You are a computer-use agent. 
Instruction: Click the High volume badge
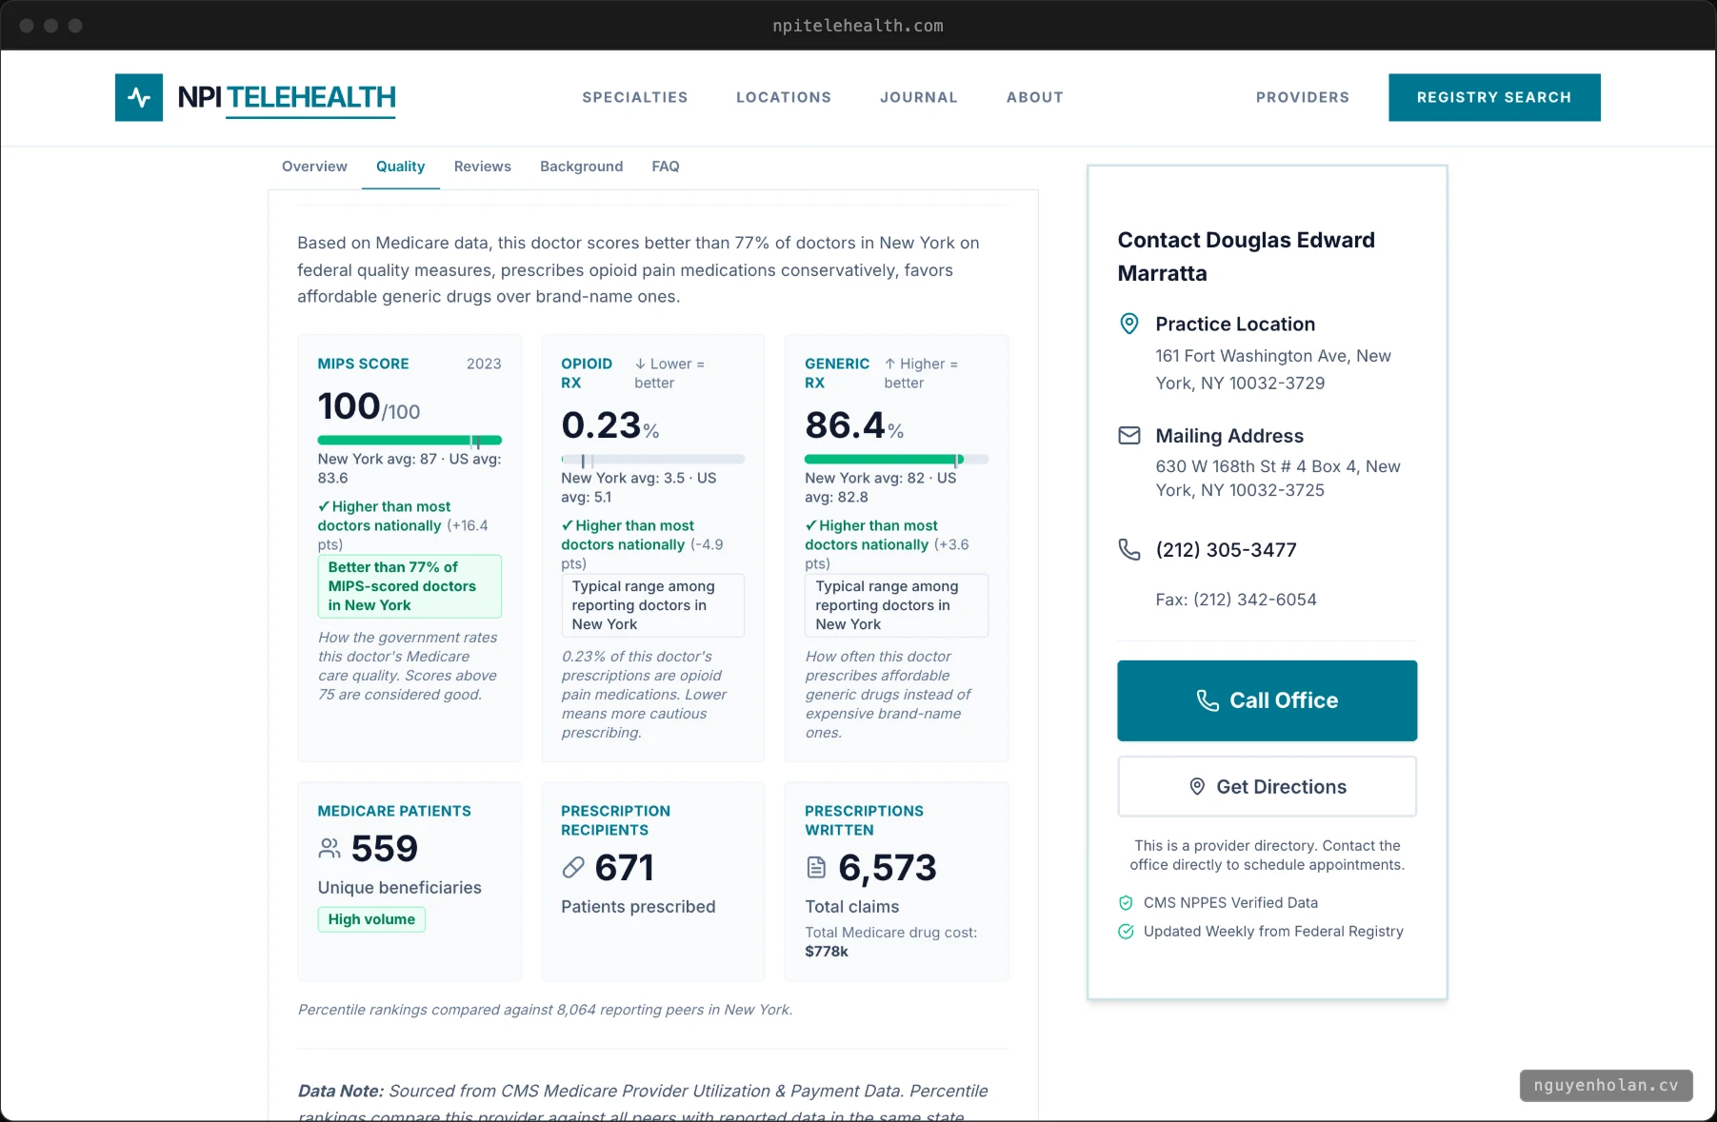(371, 919)
